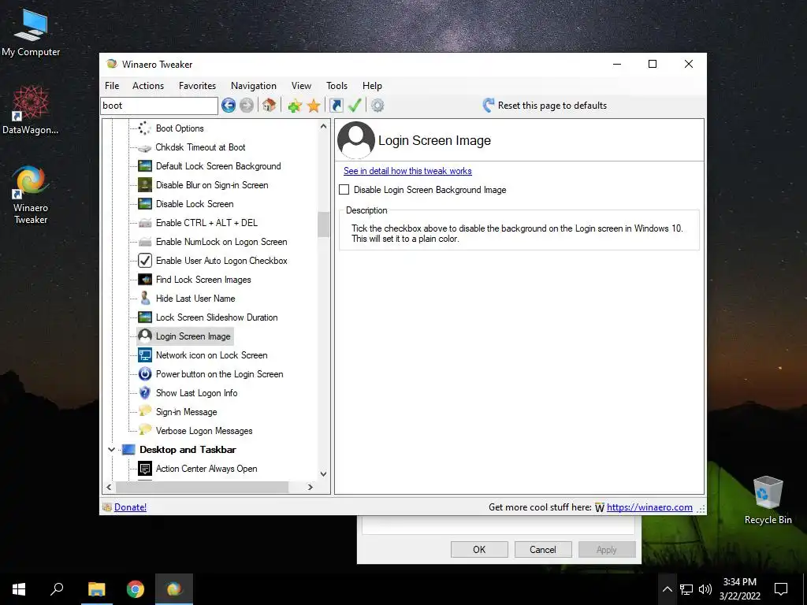Click OK in the dialog behind Winaero Tweaker
The image size is (807, 605).
click(x=479, y=549)
